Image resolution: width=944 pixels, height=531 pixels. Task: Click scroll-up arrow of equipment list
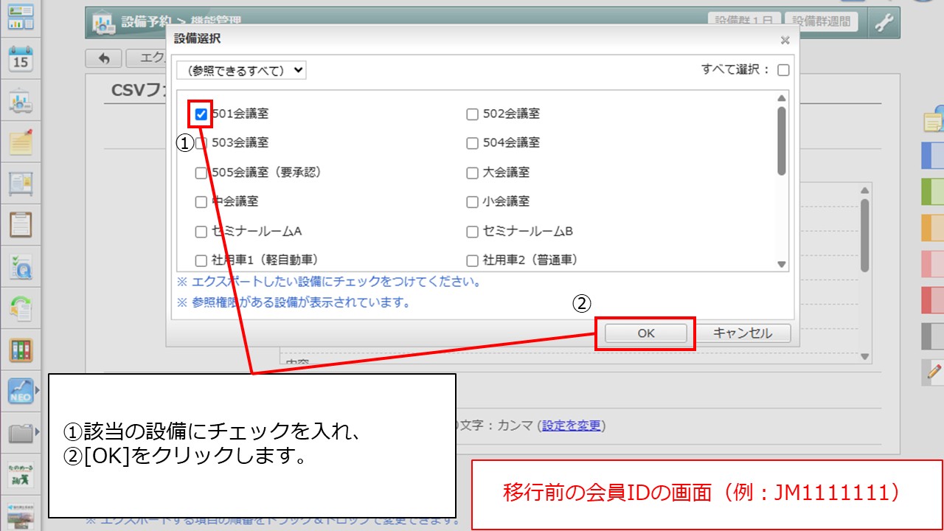tap(782, 99)
